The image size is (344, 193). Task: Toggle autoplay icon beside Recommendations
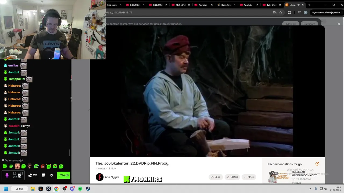click(x=317, y=164)
